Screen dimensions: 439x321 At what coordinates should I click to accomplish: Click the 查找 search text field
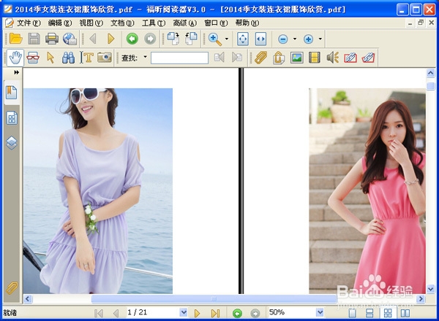[x=179, y=58]
